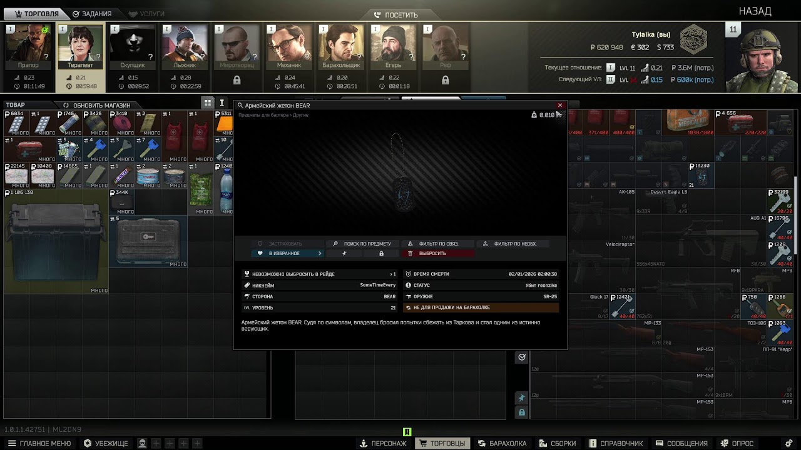Click the pin icon beside the stash panel
The image size is (801, 450).
coord(521,397)
